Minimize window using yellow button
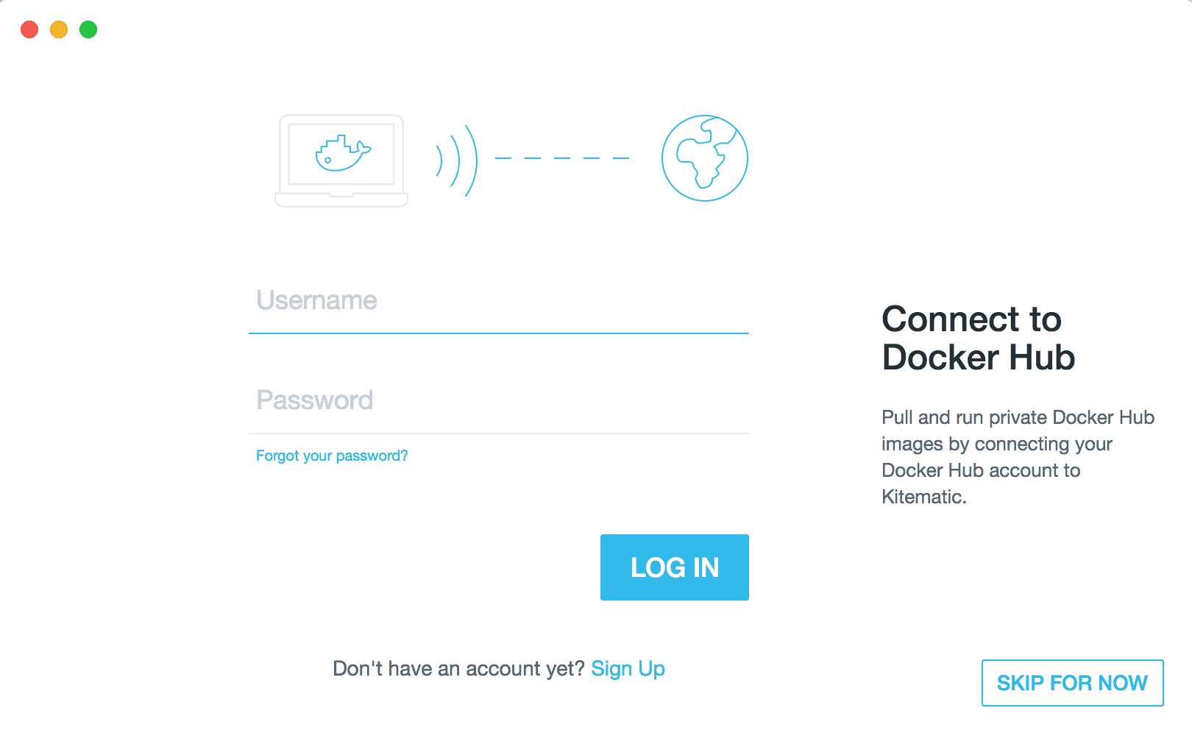 (59, 29)
